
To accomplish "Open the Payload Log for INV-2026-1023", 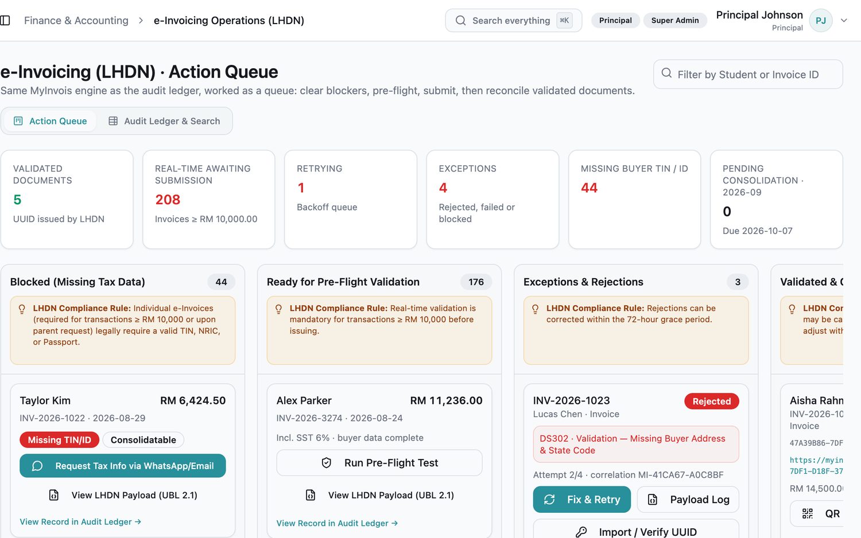I will (x=688, y=500).
